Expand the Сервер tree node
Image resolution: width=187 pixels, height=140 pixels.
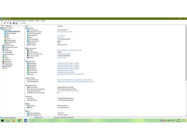[x=1, y=49]
